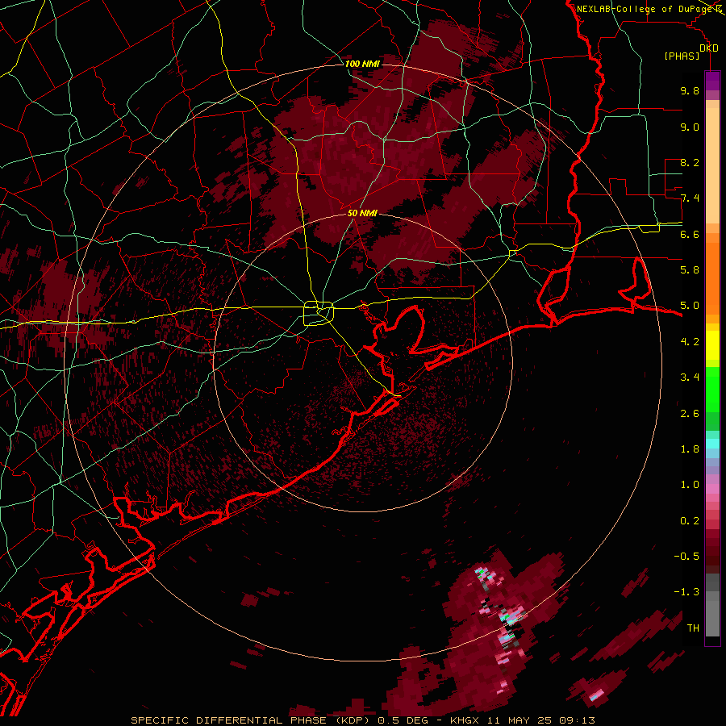Click the 6.6 scale value
Screen dimensions: 726x726
(x=690, y=234)
